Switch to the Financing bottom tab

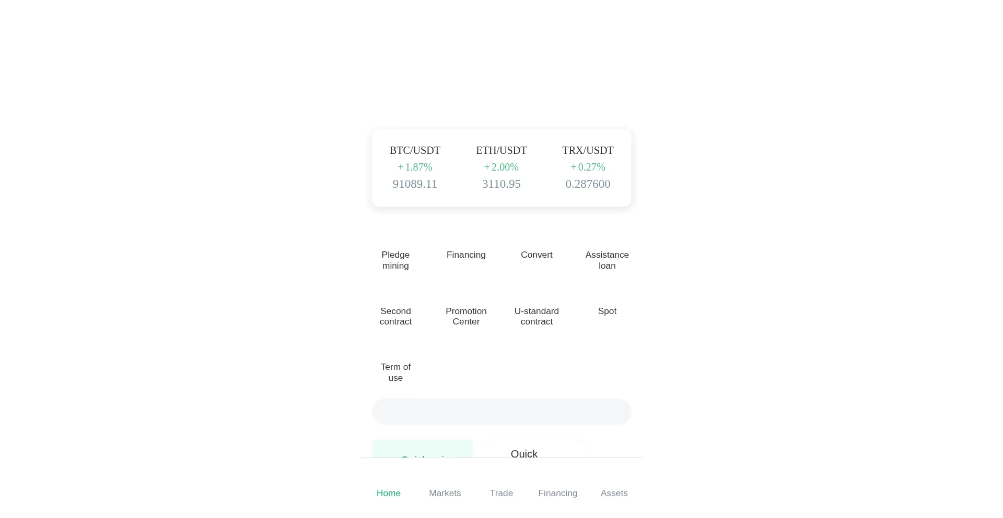pos(557,493)
